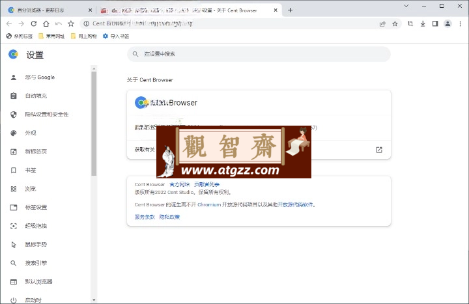Open a new tab with plus button
The width and height of the screenshot is (469, 304).
[290, 10]
